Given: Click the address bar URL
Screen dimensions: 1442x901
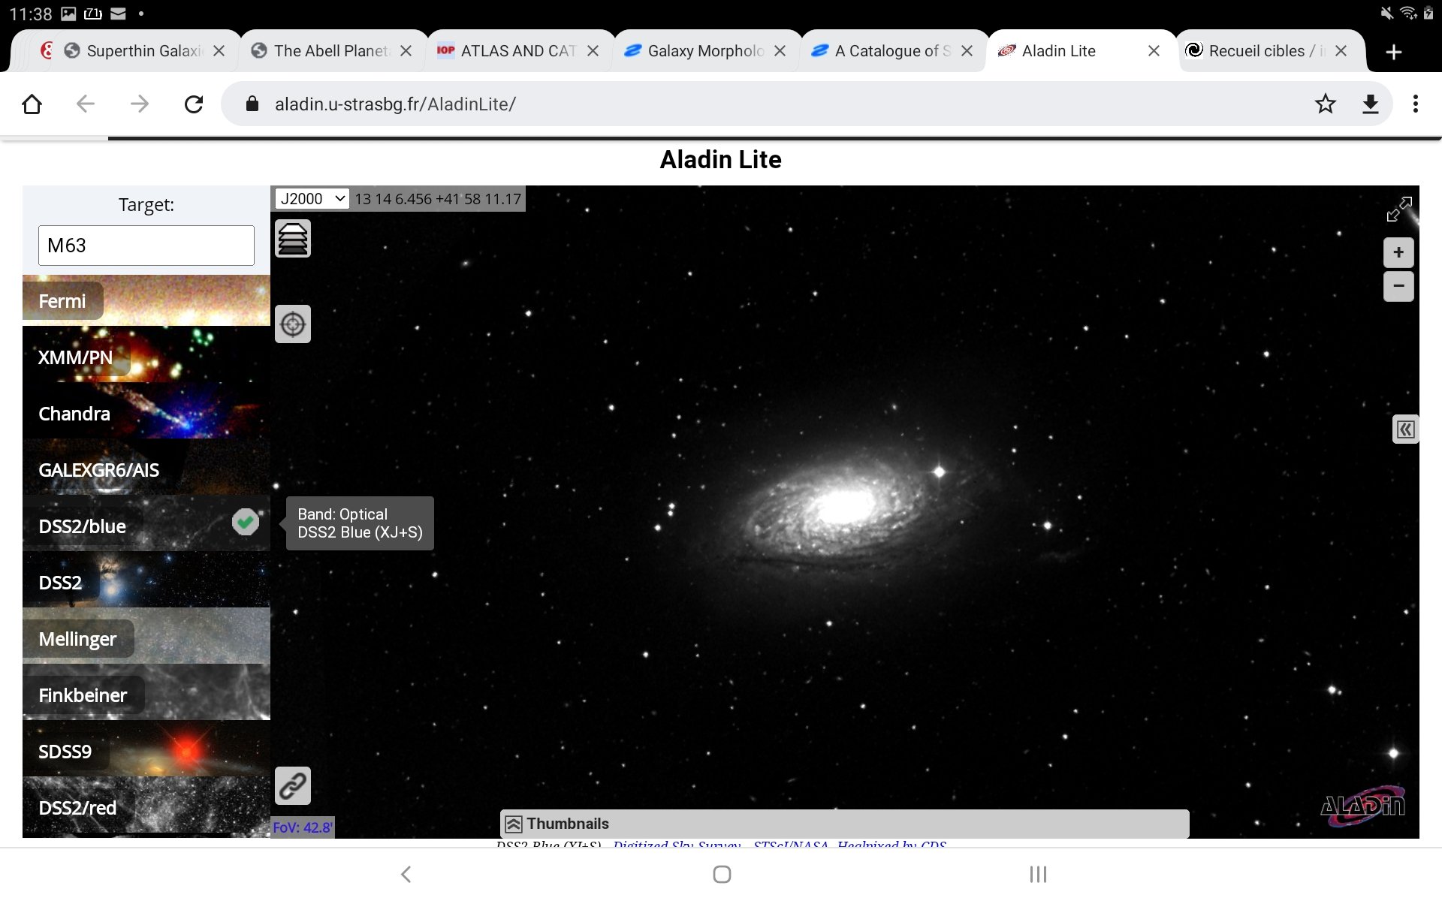Looking at the screenshot, I should click(x=395, y=104).
